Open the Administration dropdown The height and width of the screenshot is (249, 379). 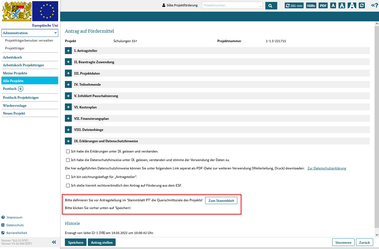(30, 33)
